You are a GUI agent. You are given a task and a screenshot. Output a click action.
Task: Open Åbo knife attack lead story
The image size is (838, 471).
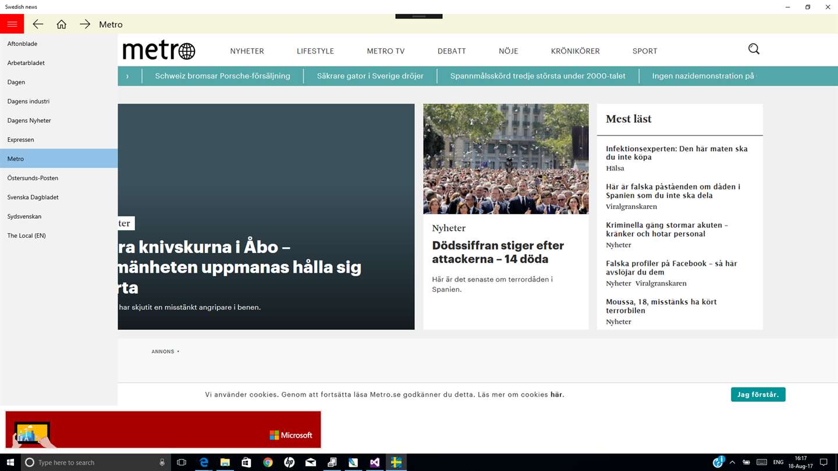click(x=266, y=217)
